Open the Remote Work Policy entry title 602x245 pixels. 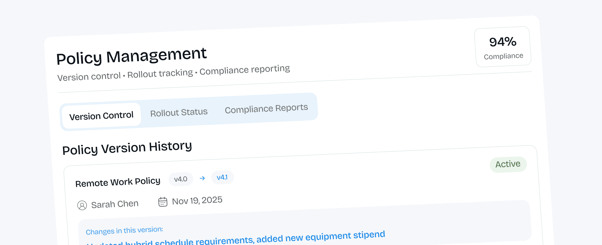tap(118, 182)
